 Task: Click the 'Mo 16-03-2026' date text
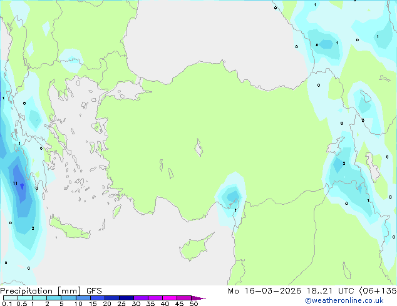click(x=264, y=291)
